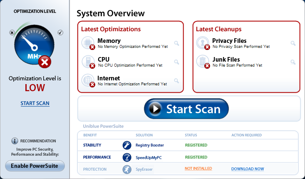The width and height of the screenshot is (305, 179).
Task: Click the recommendation info icon
Action: pos(15,141)
